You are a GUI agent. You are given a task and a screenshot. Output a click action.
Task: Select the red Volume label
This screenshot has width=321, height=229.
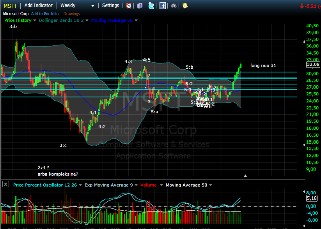[149, 185]
